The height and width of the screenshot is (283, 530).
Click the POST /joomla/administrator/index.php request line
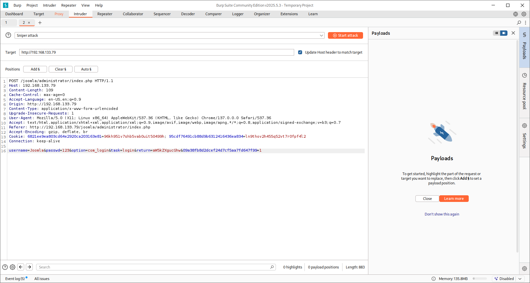tap(61, 81)
